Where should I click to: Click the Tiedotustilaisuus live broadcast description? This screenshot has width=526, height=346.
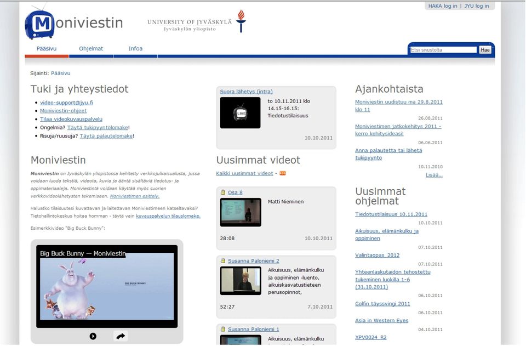[289, 109]
